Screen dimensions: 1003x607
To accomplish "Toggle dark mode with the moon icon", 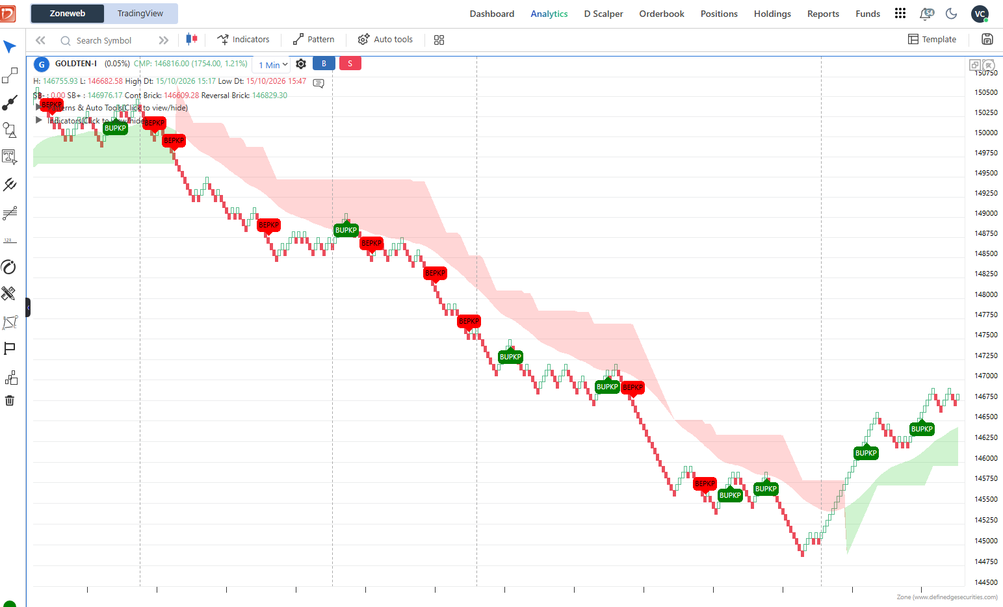I will (x=952, y=14).
